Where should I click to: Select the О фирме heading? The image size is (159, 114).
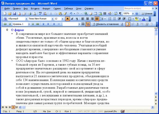pyautogui.click(x=17, y=30)
